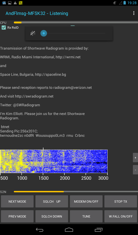Toggle waterfall with W.FALL ON/OFF button
Image resolution: width=138 pixels, height=235 pixels.
click(x=121, y=216)
